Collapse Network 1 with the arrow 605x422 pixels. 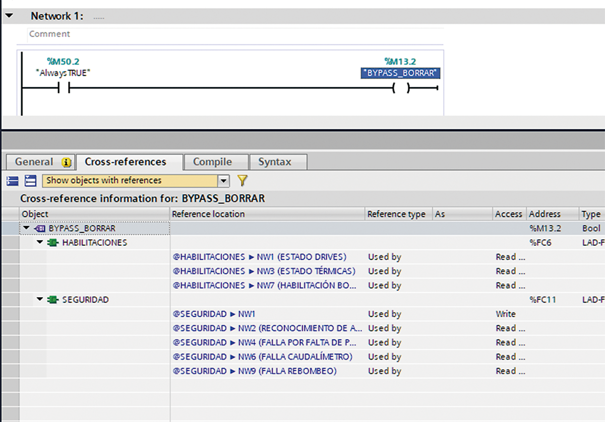click(x=9, y=16)
